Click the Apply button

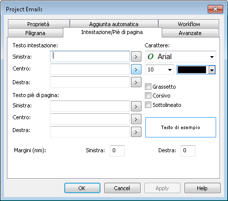pos(162,188)
